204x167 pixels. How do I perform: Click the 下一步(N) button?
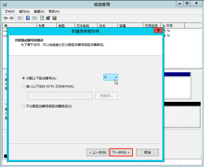(121, 152)
